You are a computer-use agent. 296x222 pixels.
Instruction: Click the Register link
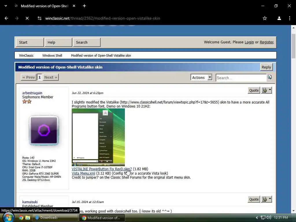tap(267, 42)
